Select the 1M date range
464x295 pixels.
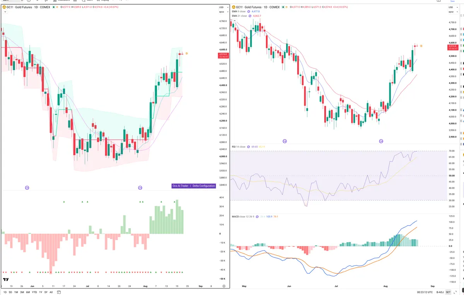click(x=16, y=292)
